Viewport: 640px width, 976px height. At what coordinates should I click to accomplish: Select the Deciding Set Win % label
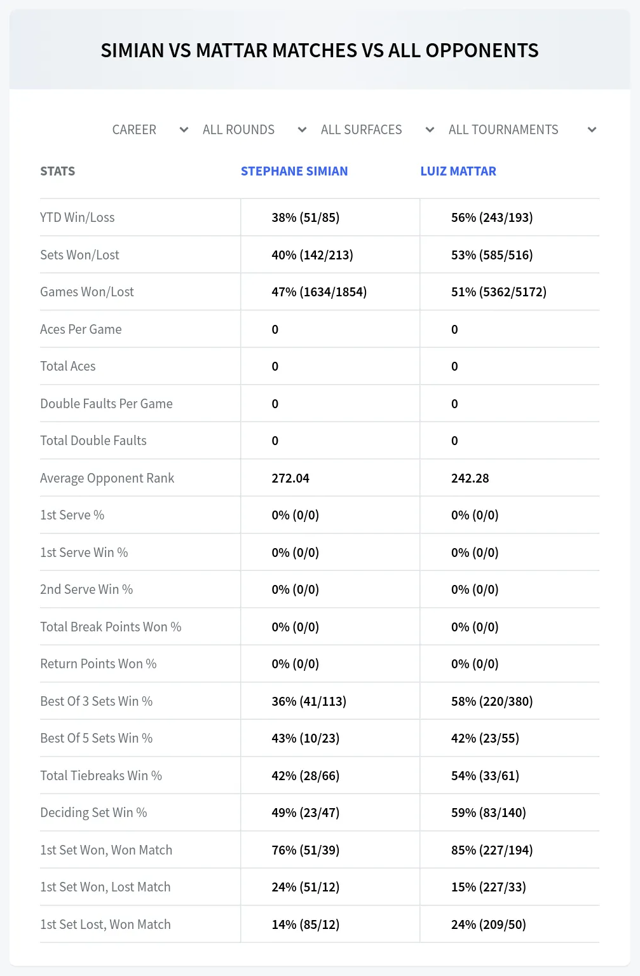click(93, 813)
